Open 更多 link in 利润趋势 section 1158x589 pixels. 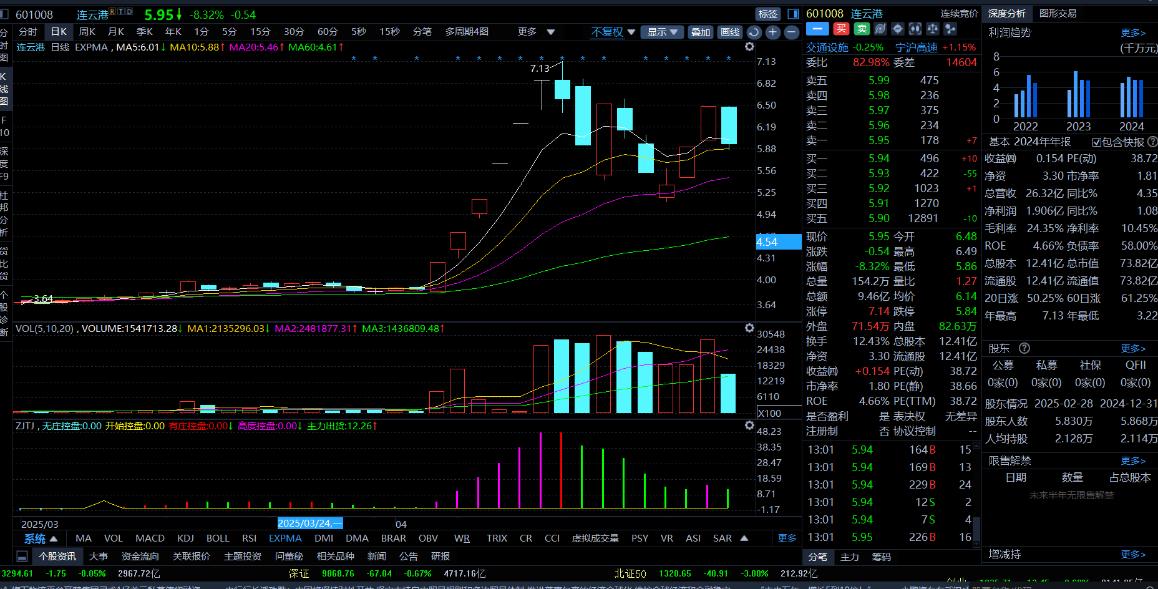[1132, 32]
